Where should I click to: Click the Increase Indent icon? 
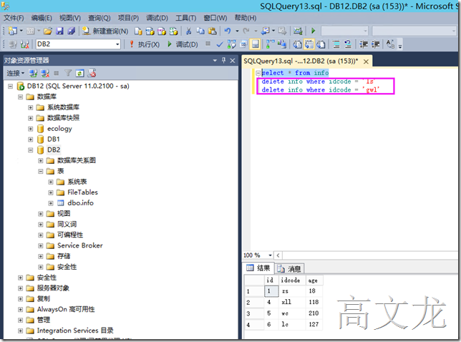[x=375, y=44]
